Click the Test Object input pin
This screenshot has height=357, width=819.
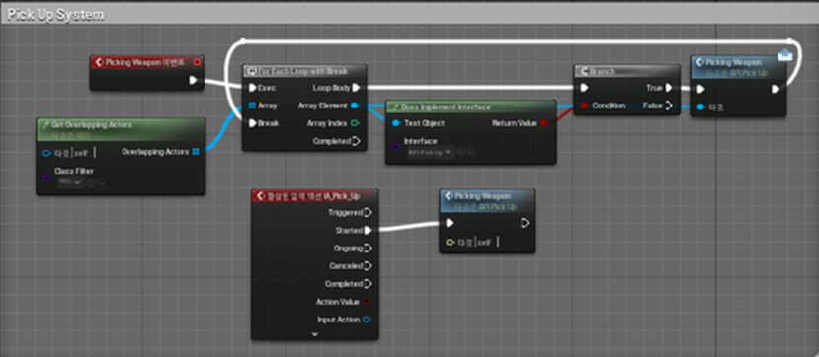[x=396, y=123]
